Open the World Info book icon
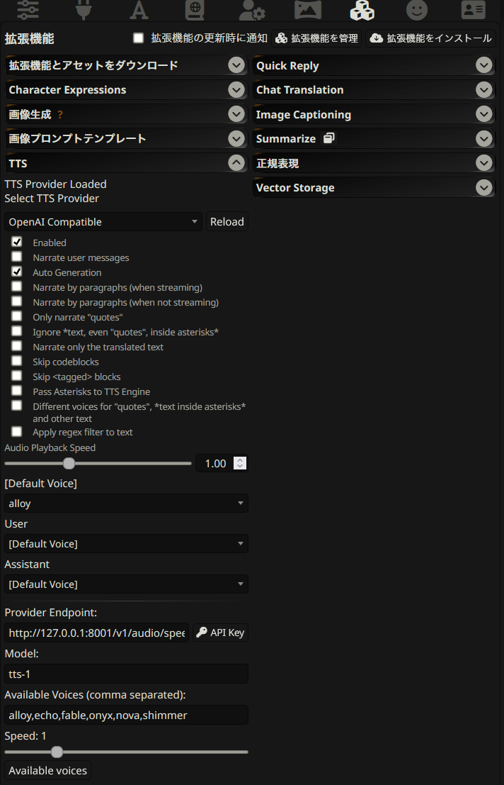The image size is (504, 785). (x=194, y=10)
